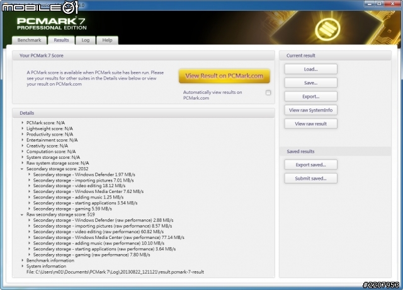This screenshot has width=403, height=290.
Task: Expand Windows Media Center 7.62 MB/s row
Action: click(x=30, y=192)
